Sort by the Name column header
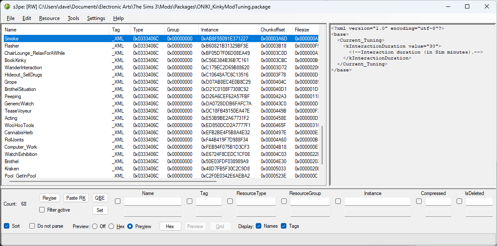 56,30
